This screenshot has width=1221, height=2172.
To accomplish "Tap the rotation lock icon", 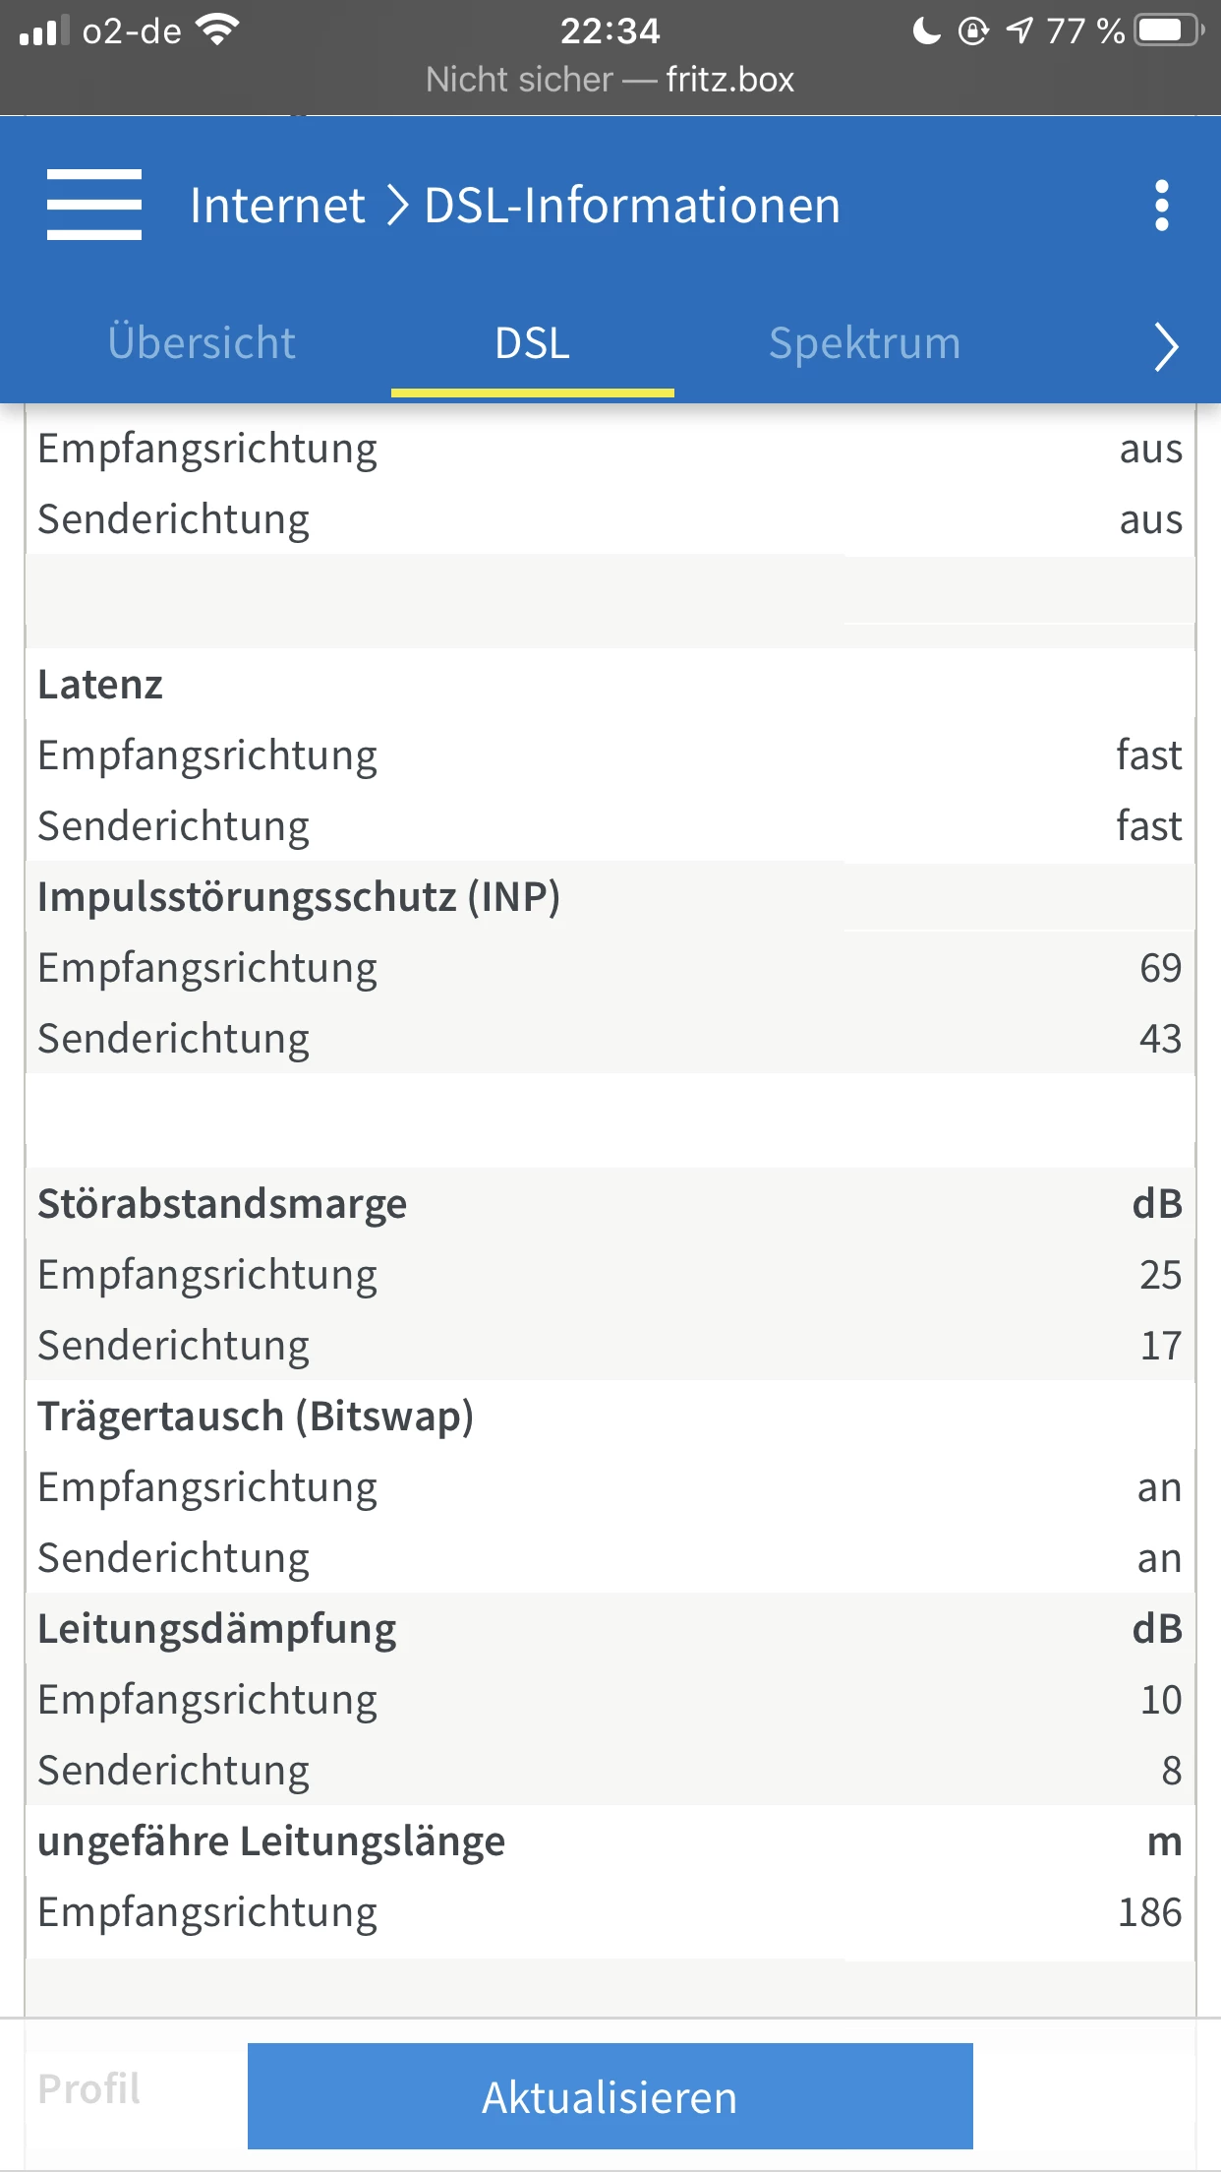I will click(x=972, y=31).
